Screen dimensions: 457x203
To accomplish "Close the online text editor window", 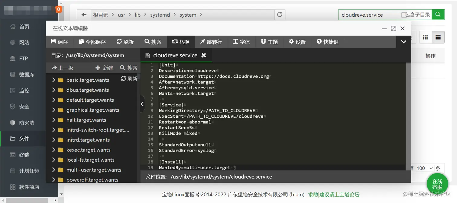I will click(402, 28).
